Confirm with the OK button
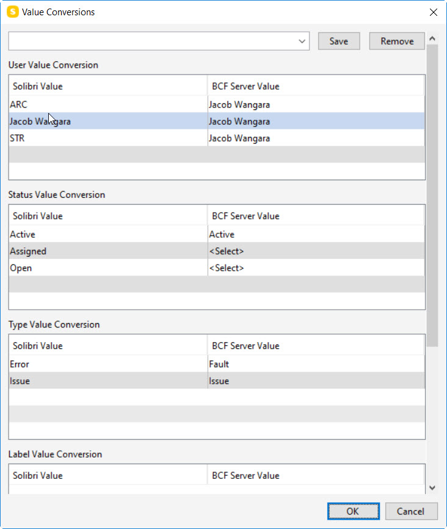Image resolution: width=447 pixels, height=529 pixels. point(353,511)
